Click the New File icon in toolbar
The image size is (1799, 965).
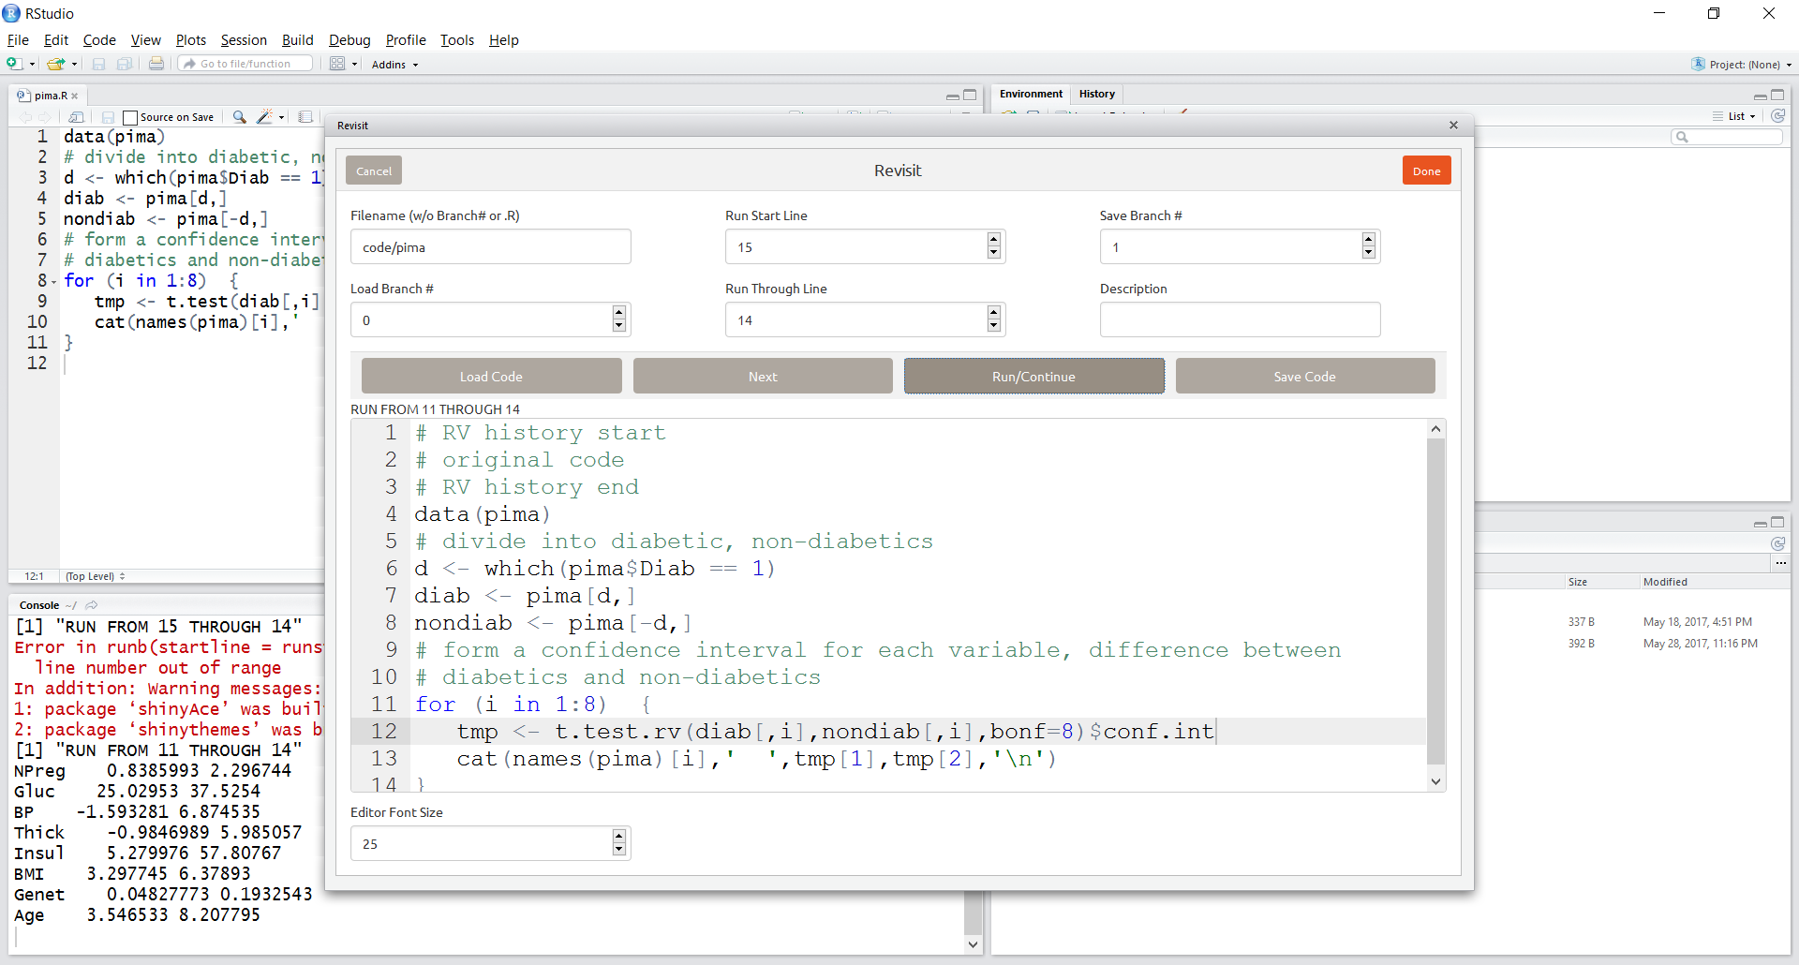point(15,64)
